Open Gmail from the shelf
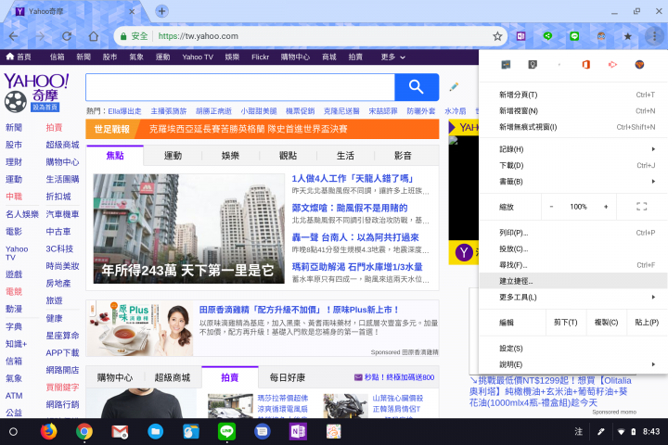 point(120,432)
